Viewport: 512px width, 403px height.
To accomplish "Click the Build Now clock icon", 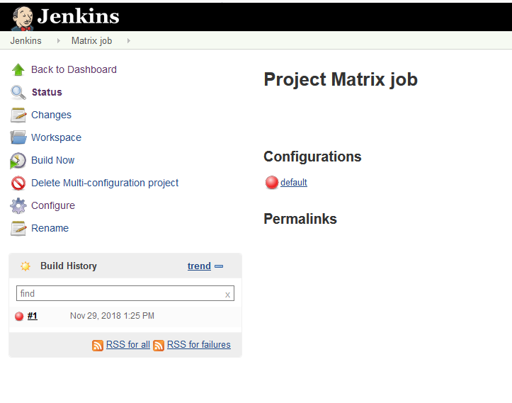I will (18, 160).
